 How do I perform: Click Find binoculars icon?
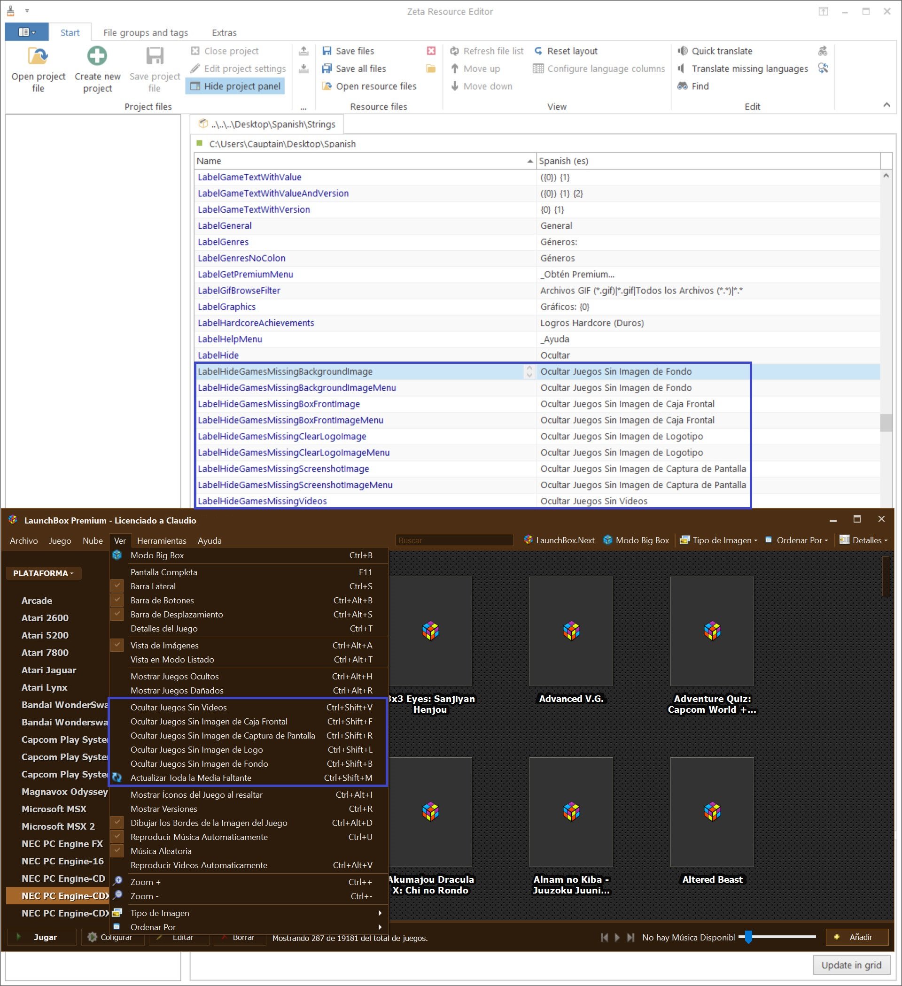(682, 86)
